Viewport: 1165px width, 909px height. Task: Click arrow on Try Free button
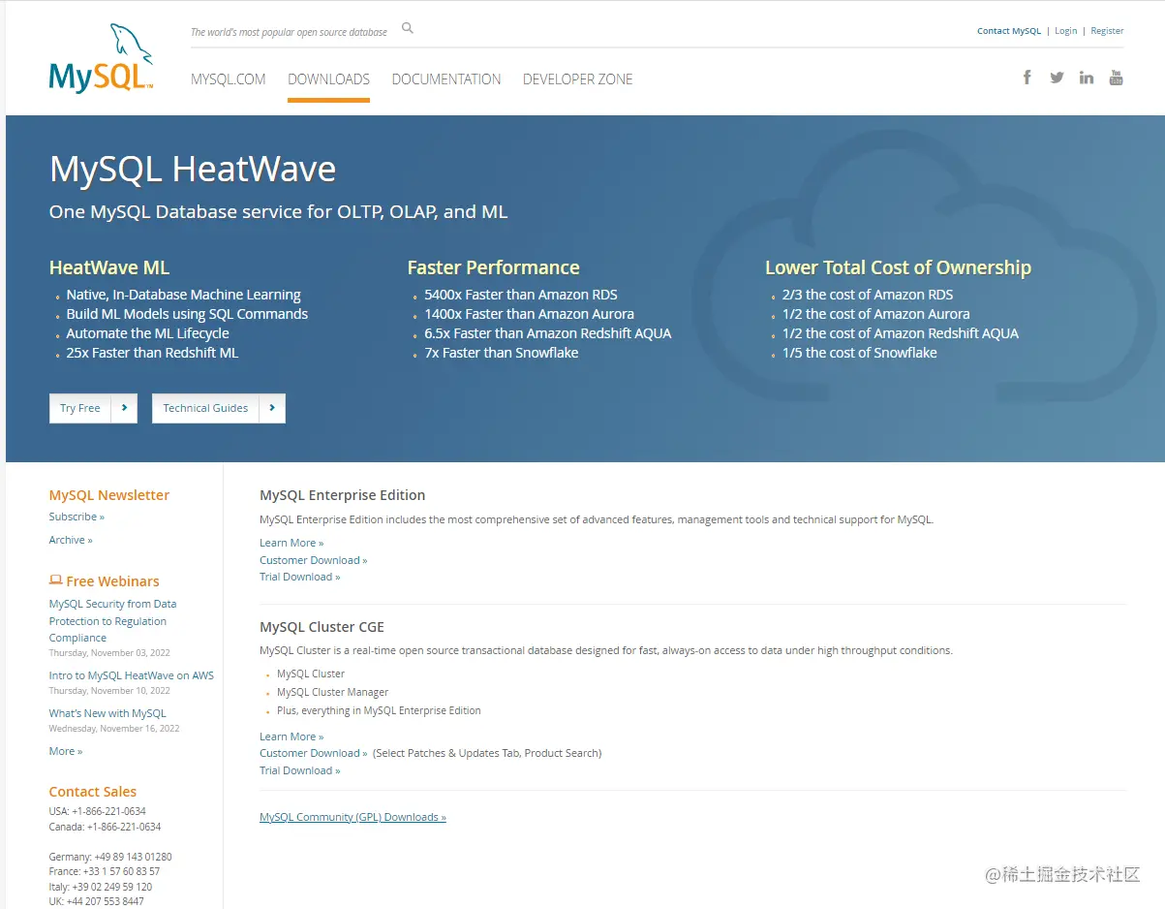[124, 408]
